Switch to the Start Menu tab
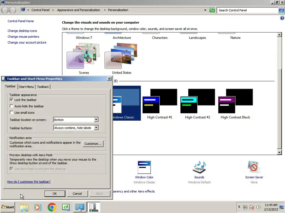This screenshot has width=285, height=213. click(26, 87)
